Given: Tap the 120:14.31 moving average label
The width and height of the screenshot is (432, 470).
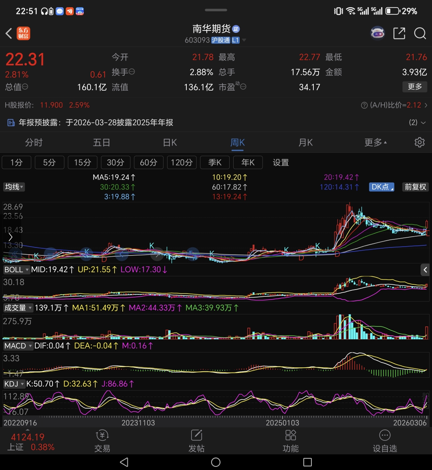Looking at the screenshot, I should (x=339, y=187).
